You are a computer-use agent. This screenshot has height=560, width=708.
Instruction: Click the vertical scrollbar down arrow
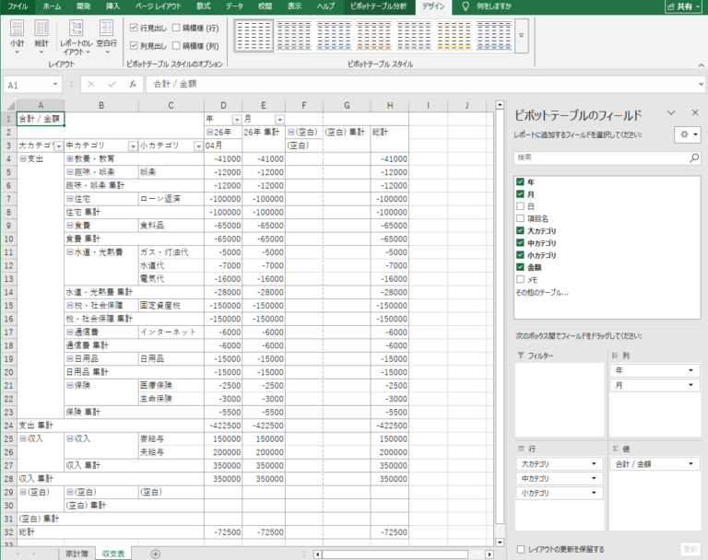click(x=500, y=542)
